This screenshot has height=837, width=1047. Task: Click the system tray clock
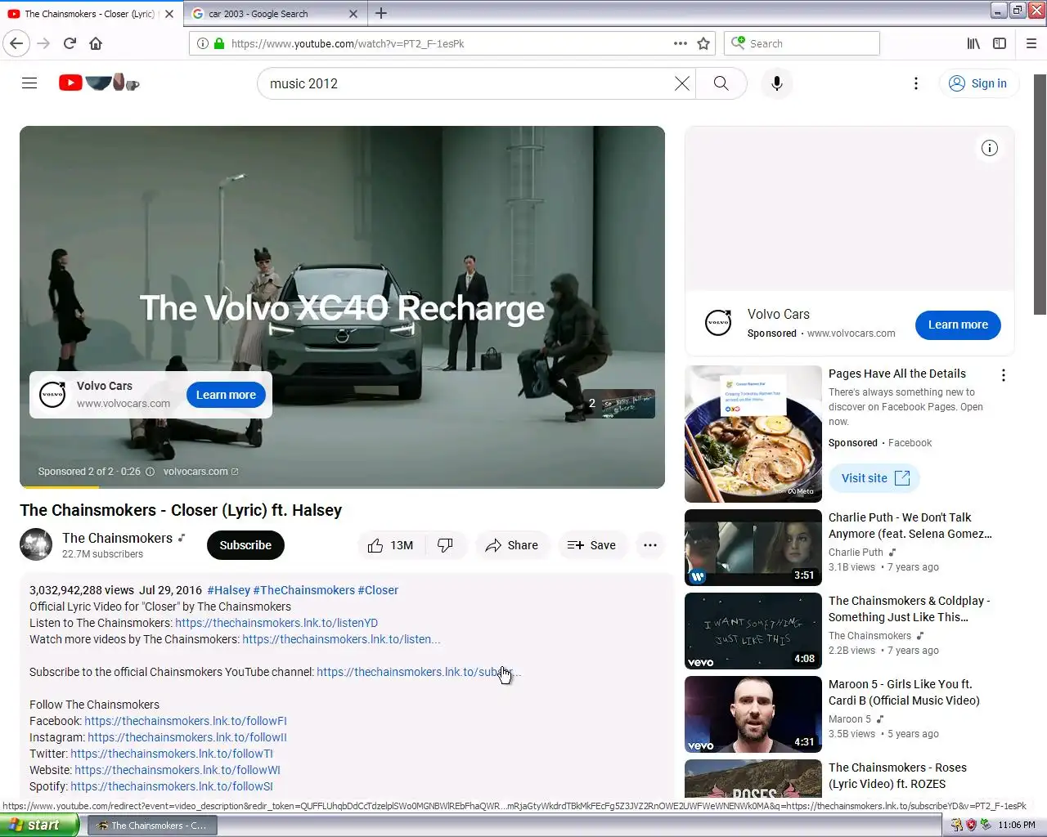click(1017, 826)
